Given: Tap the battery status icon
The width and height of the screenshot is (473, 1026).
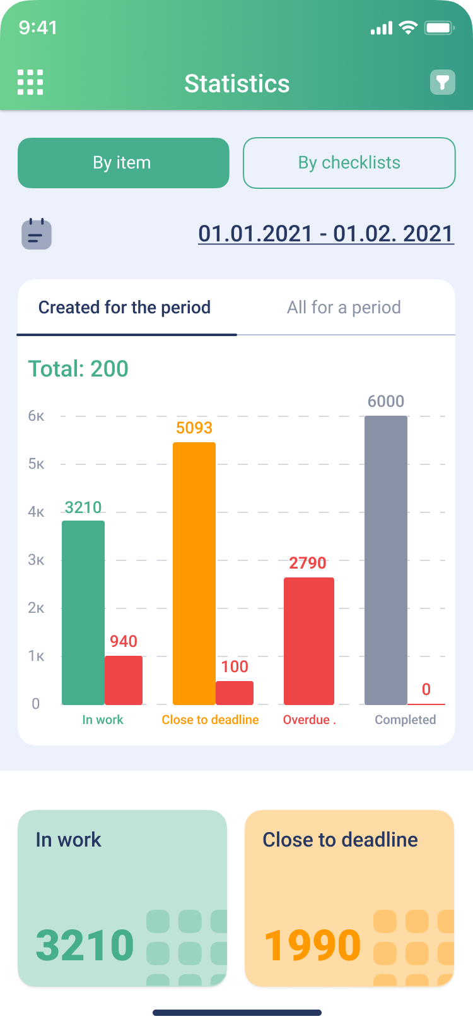Looking at the screenshot, I should pyautogui.click(x=440, y=28).
